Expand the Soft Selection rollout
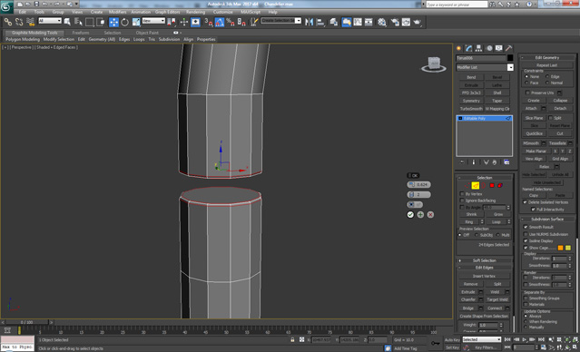Screen dimensions: 580x352 (x=484, y=260)
